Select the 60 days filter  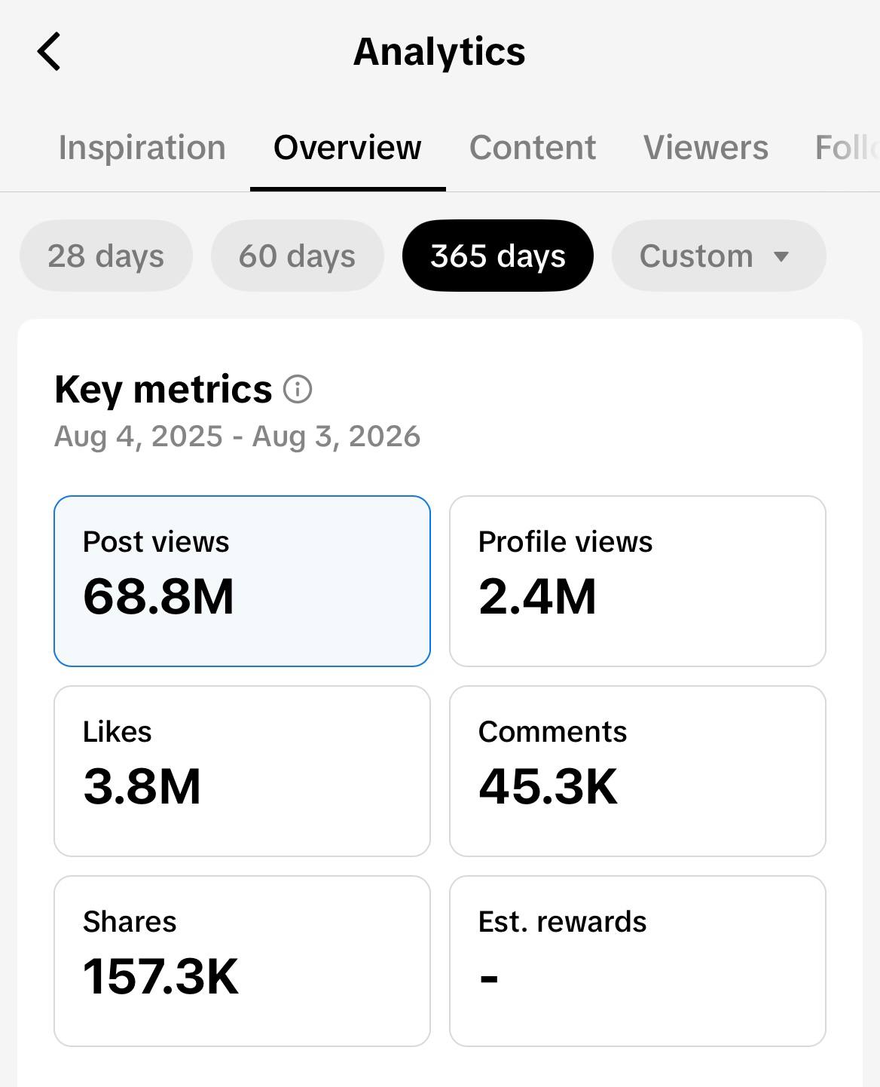pyautogui.click(x=298, y=256)
